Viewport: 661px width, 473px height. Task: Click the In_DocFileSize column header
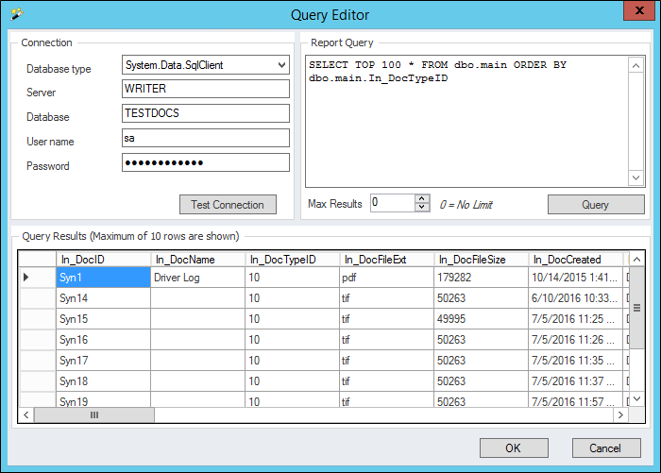click(481, 260)
